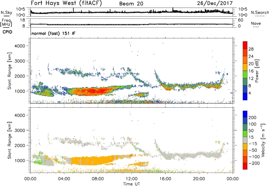Click the '12:00' time axis tick
Image resolution: width=269 pixels, height=186 pixels.
click(x=131, y=179)
